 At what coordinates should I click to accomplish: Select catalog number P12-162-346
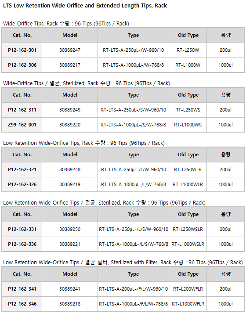(x=22, y=304)
